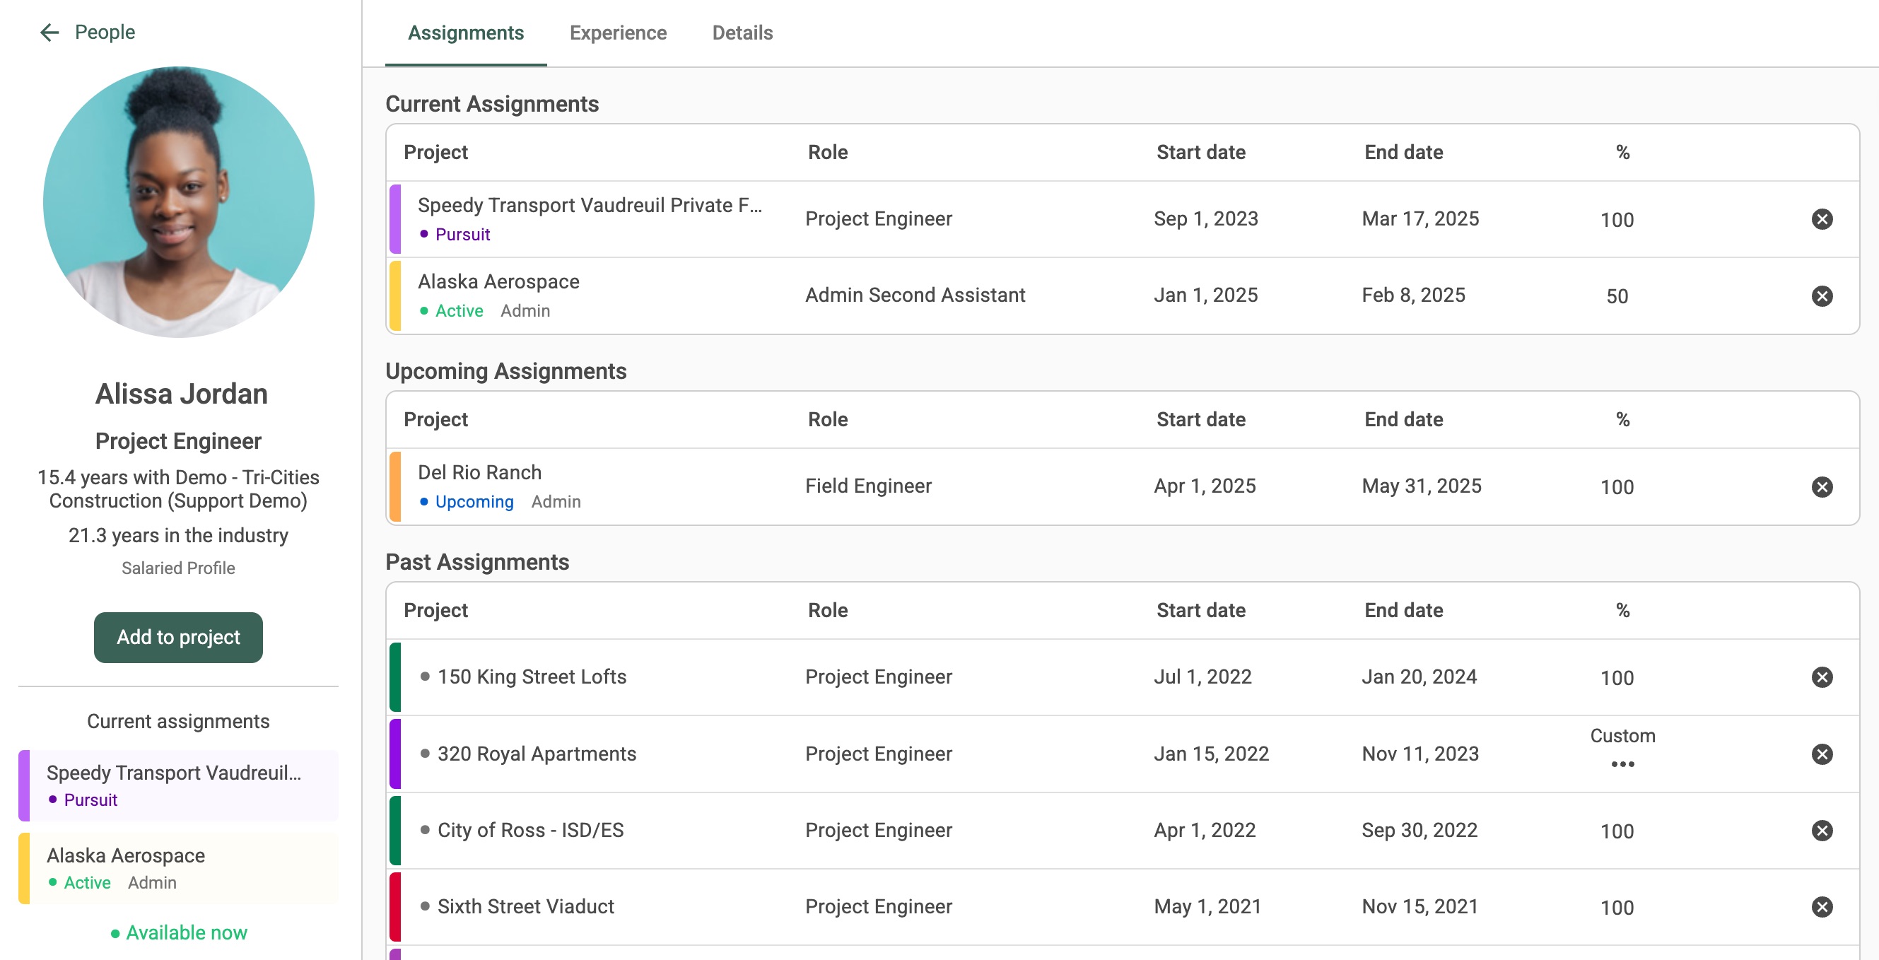Click the back arrow next to People
This screenshot has width=1879, height=960.
tap(49, 32)
